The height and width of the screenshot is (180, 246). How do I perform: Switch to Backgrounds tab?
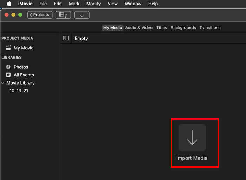pyautogui.click(x=183, y=28)
